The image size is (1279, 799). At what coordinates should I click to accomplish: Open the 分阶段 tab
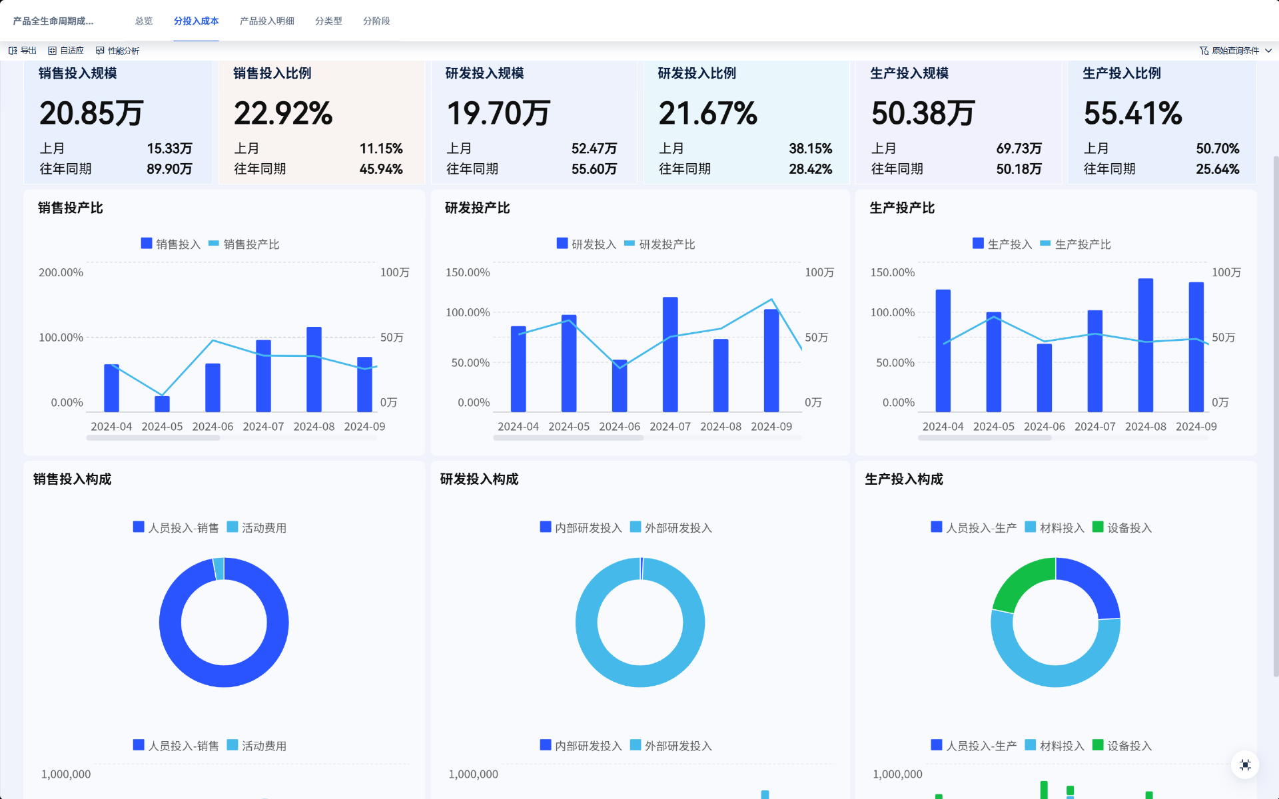376,21
